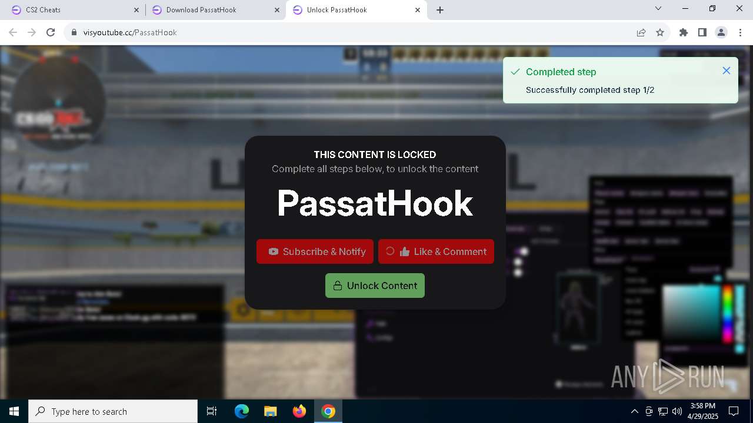This screenshot has width=753, height=423.
Task: Launch Microsoft Edge from taskbar
Action: point(242,411)
